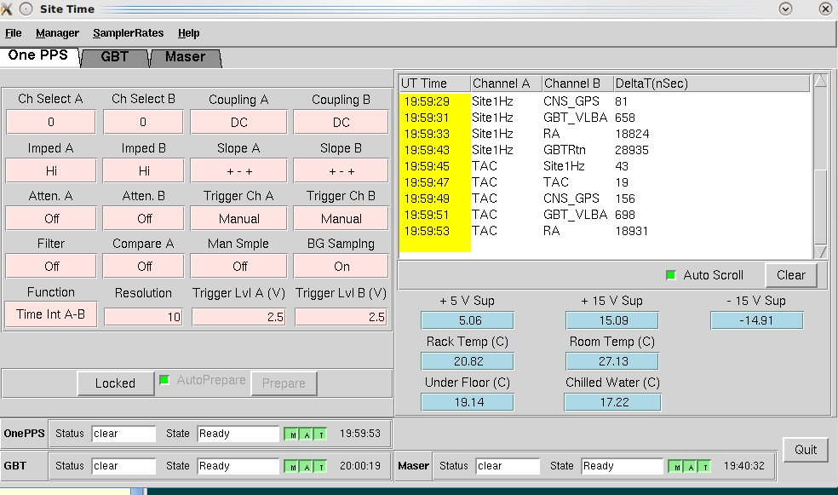Toggle the Atten. B Off button
Viewport: 838px width, 495px height.
tap(144, 219)
